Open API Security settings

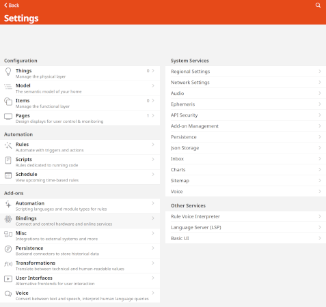point(245,115)
